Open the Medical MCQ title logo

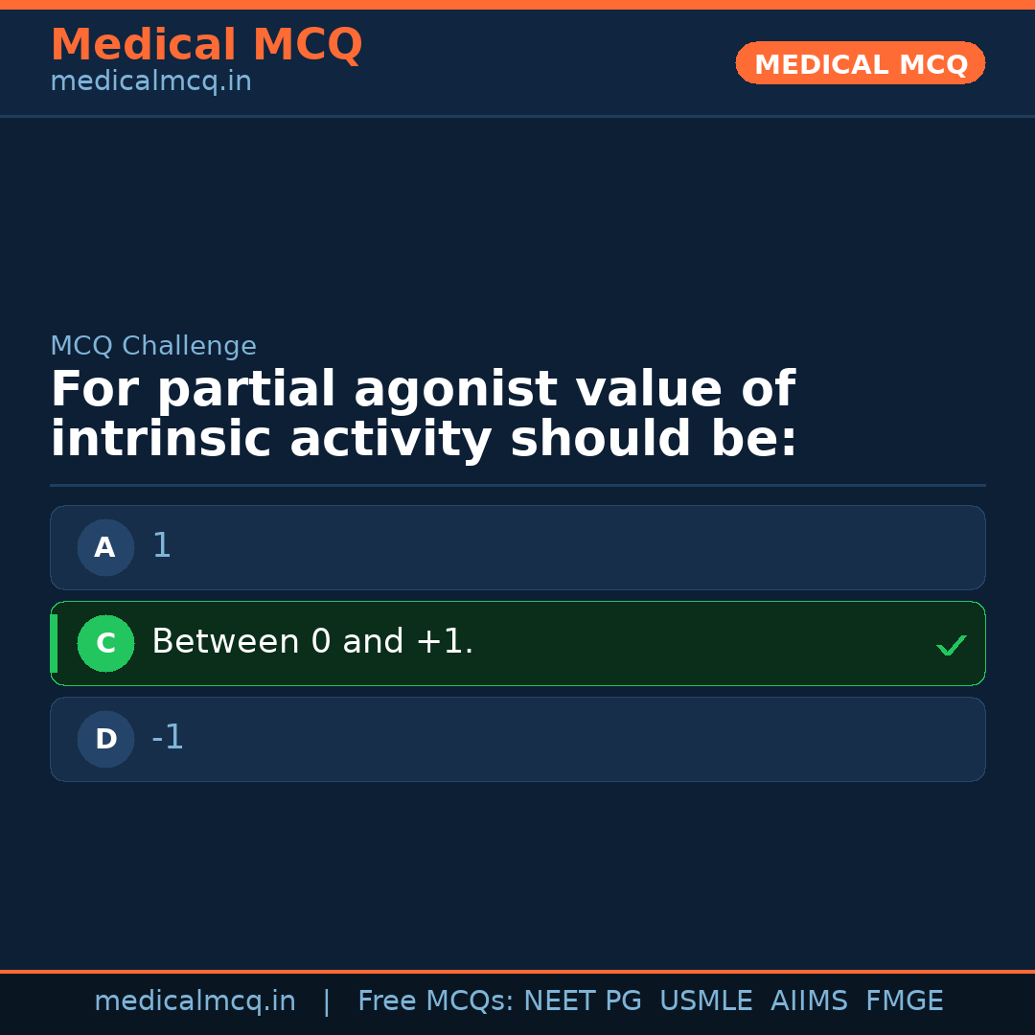click(x=206, y=45)
